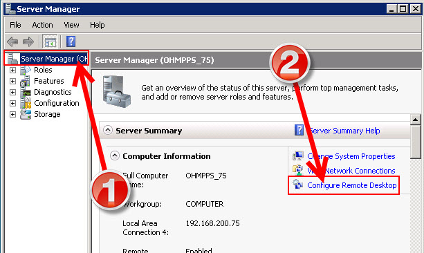
Task: Open the Configure Remote Desktop link
Action: pos(352,185)
